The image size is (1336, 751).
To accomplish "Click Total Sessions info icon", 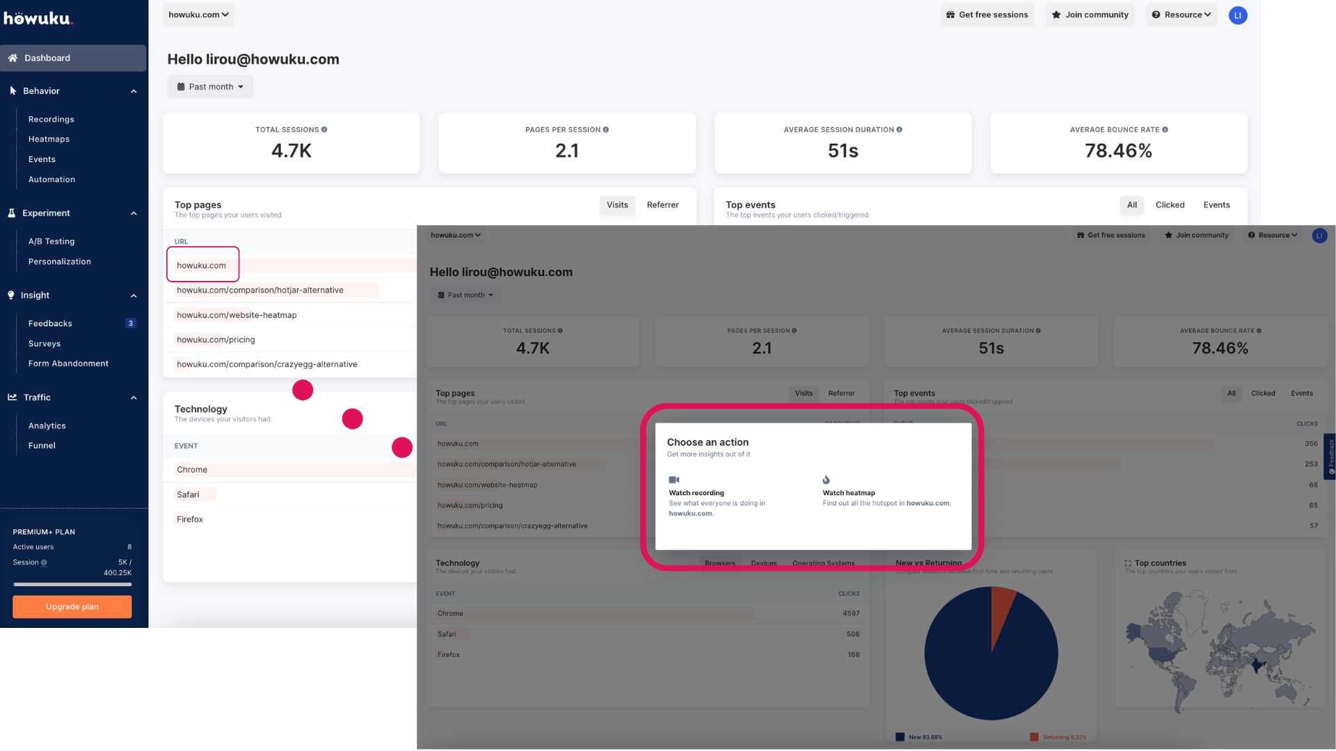I will pos(324,130).
